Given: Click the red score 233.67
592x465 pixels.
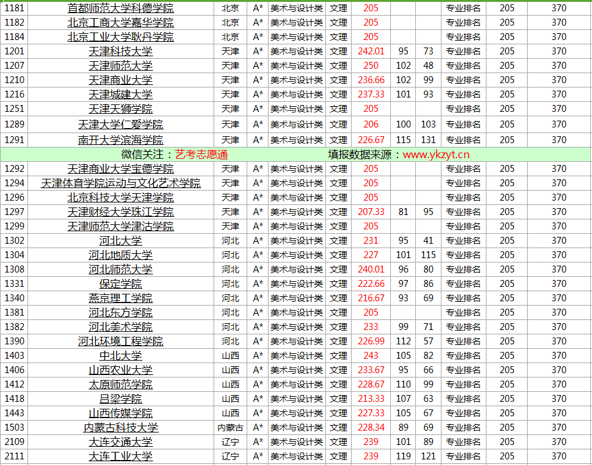Looking at the screenshot, I should pyautogui.click(x=371, y=370).
